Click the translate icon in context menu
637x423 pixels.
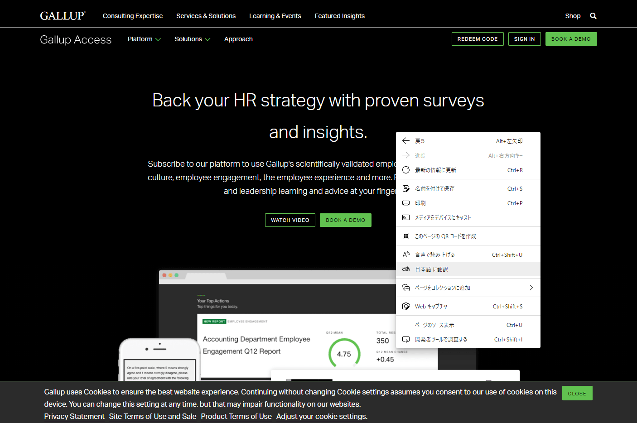[406, 269]
